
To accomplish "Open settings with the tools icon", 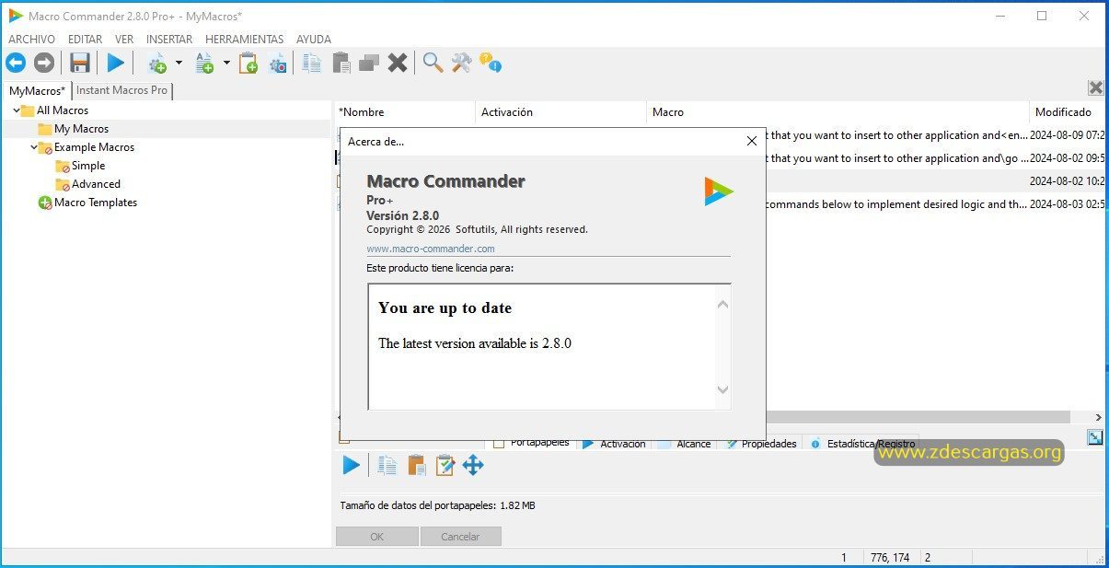I will (x=461, y=63).
